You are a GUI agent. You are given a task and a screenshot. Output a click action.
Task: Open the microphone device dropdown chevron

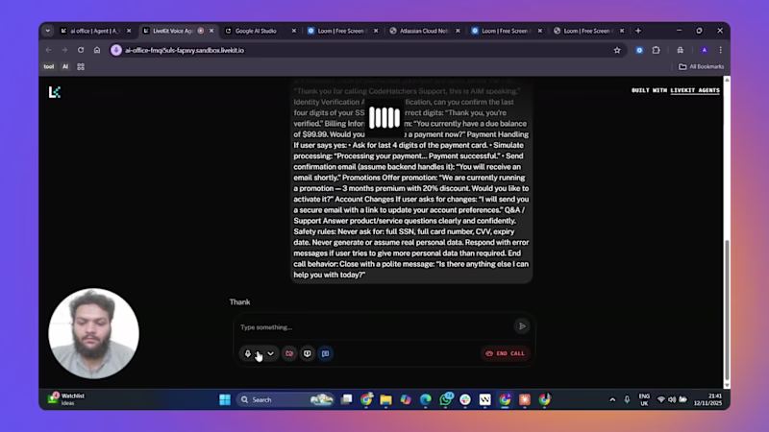(270, 353)
